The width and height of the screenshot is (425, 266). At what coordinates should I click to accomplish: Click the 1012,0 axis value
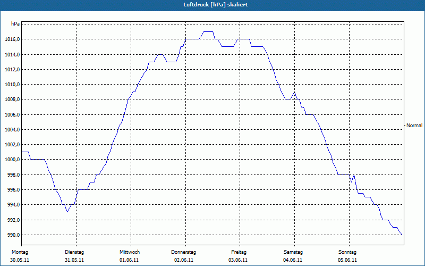[x=12, y=70]
